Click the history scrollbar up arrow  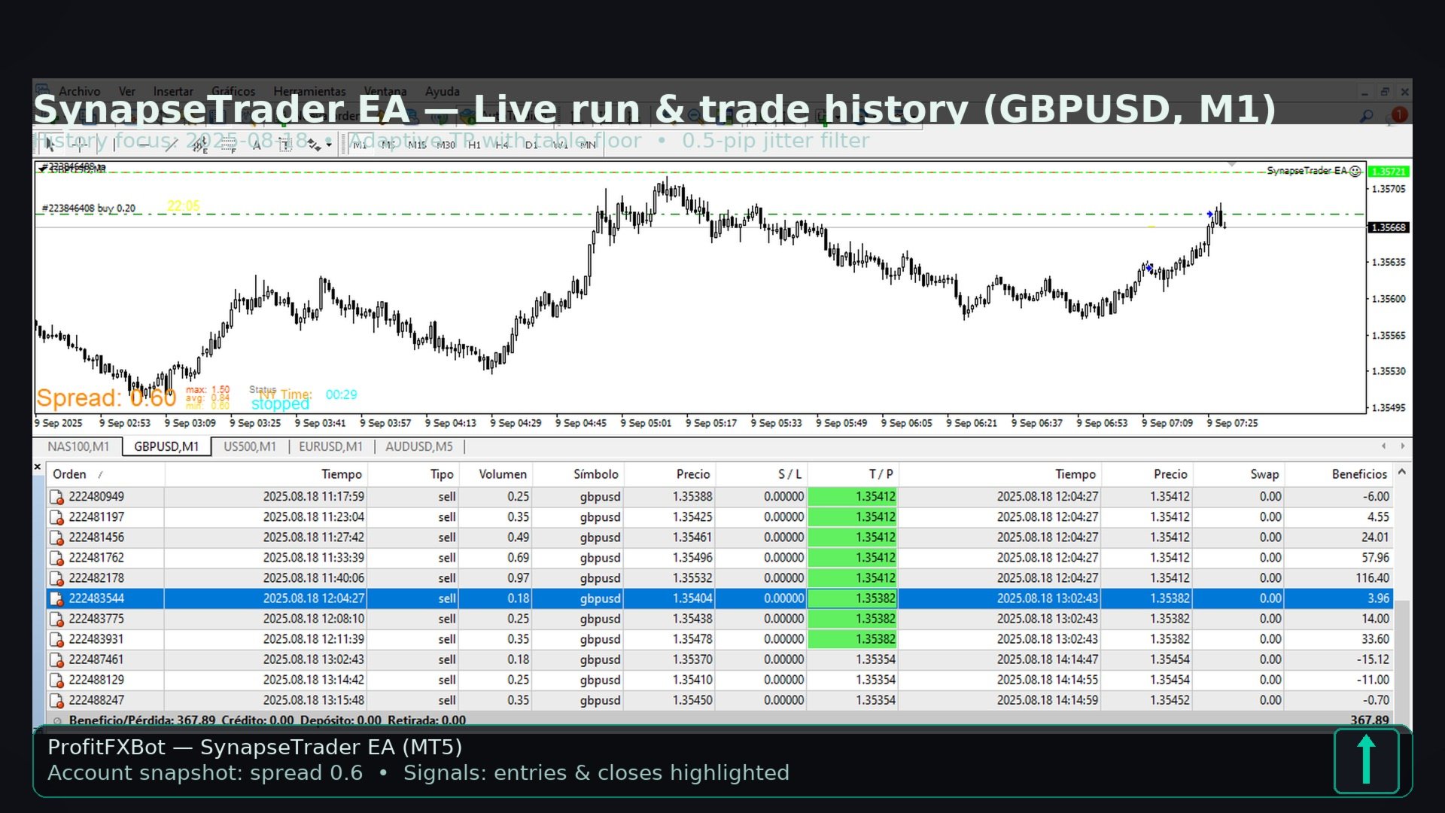click(1401, 472)
